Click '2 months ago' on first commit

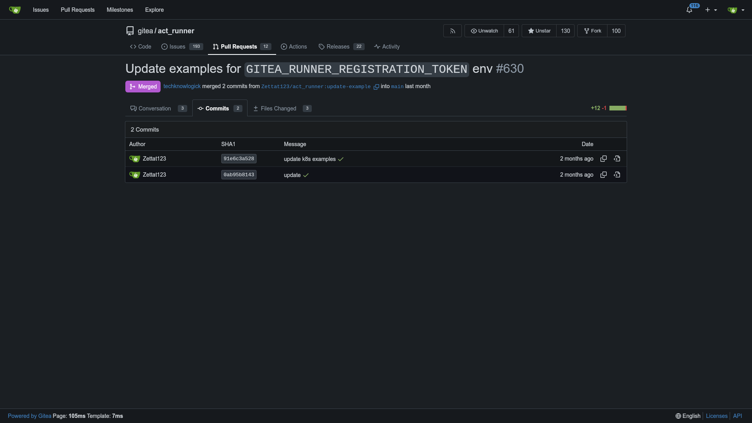pos(577,159)
